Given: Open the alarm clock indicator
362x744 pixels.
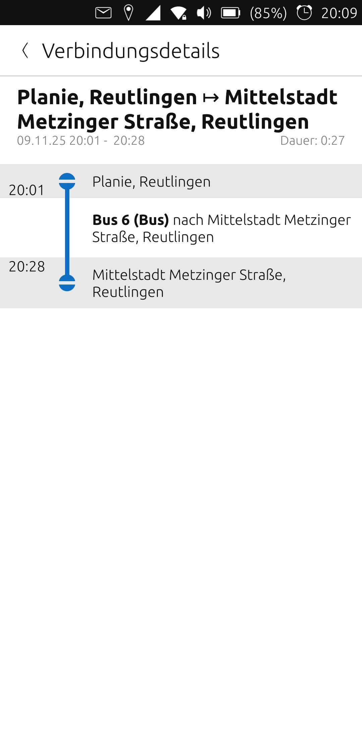Looking at the screenshot, I should tap(304, 13).
